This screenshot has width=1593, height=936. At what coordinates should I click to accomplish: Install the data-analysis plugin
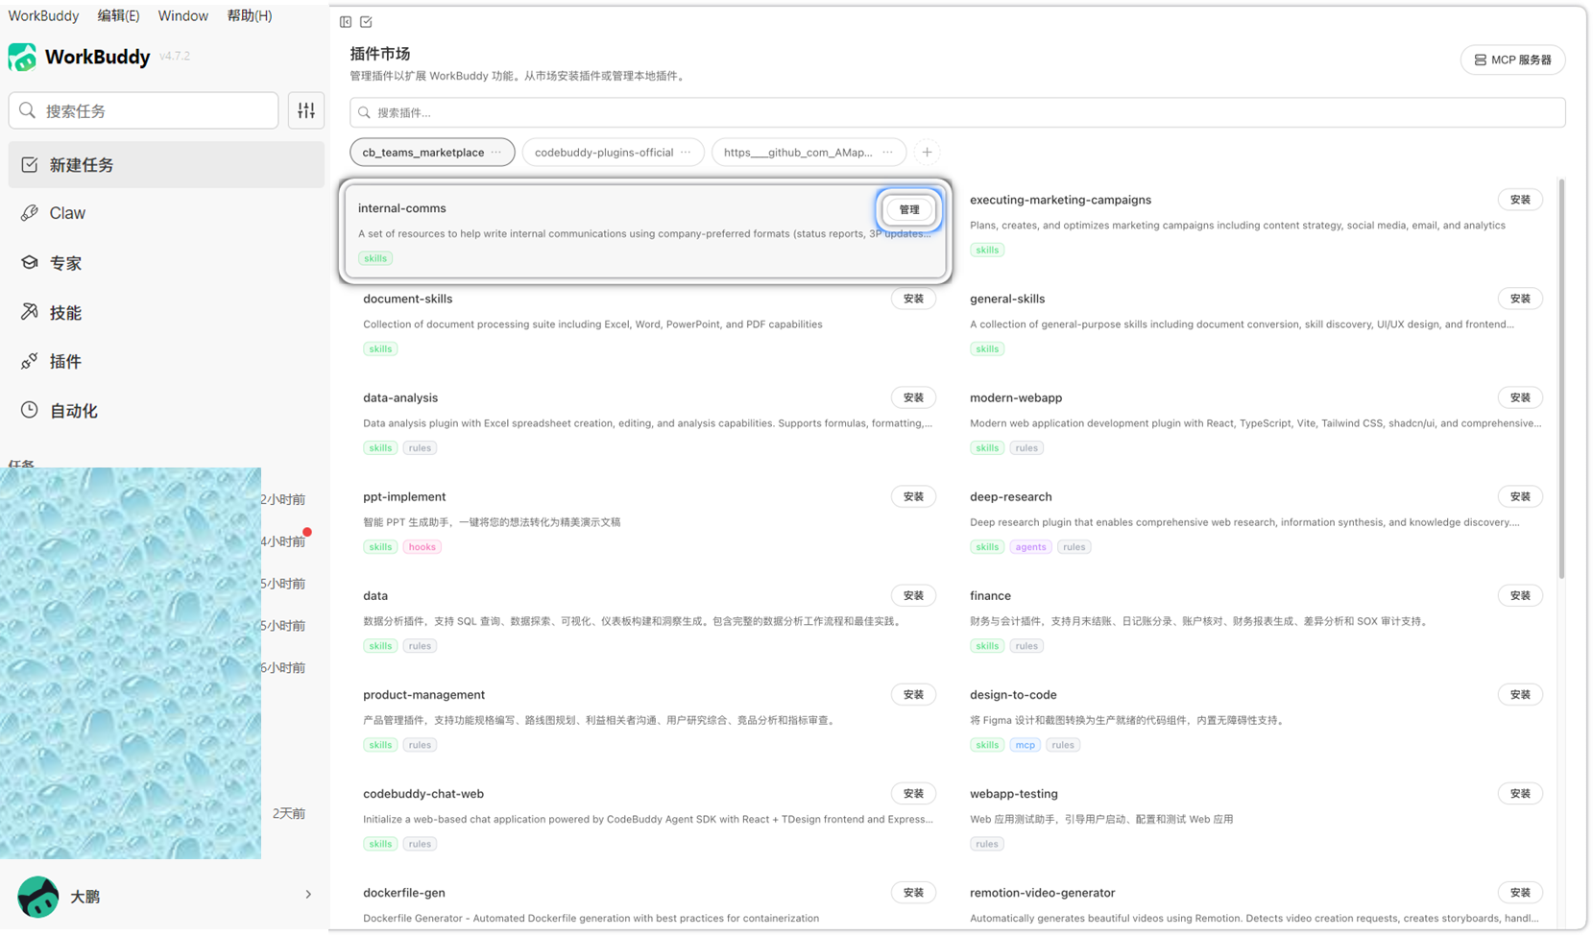click(913, 397)
